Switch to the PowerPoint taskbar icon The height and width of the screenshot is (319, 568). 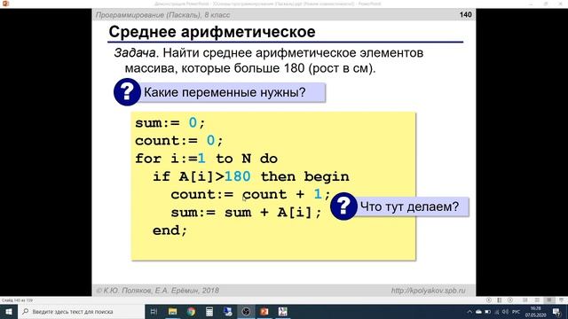point(264,311)
